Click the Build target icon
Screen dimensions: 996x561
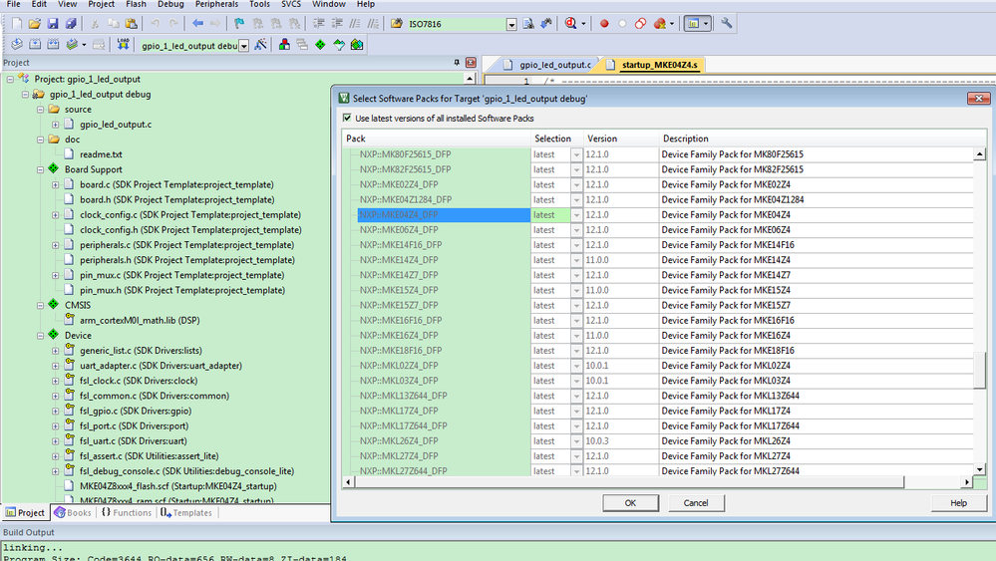click(x=35, y=45)
